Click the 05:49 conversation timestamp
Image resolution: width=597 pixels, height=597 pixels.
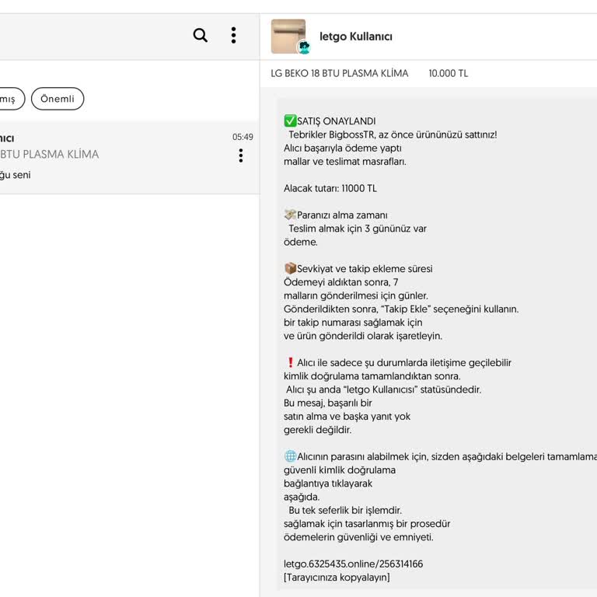click(x=243, y=137)
